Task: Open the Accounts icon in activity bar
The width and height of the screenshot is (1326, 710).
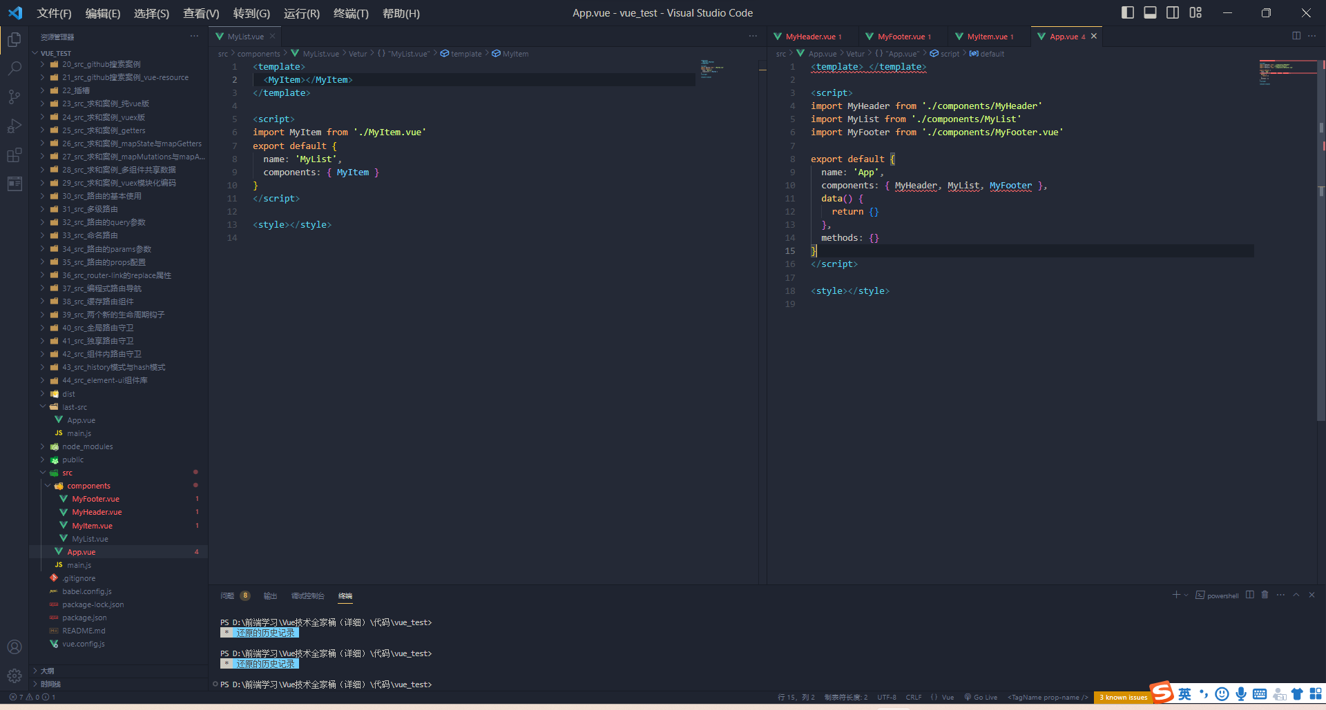Action: click(15, 647)
